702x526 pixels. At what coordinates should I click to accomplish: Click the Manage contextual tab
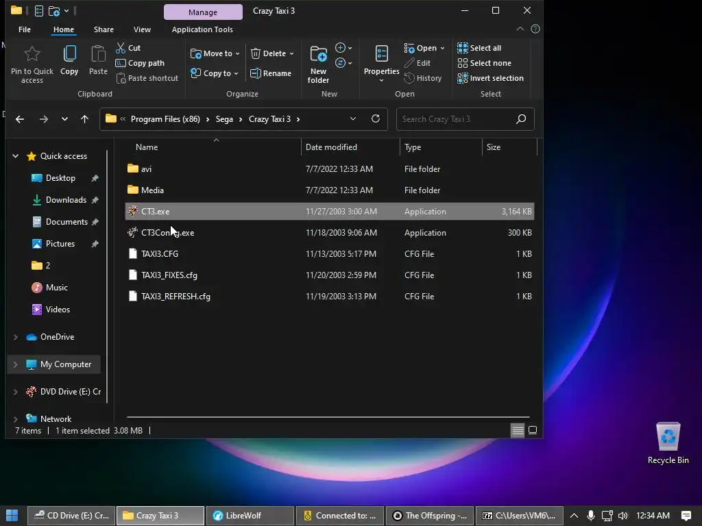[x=203, y=12]
